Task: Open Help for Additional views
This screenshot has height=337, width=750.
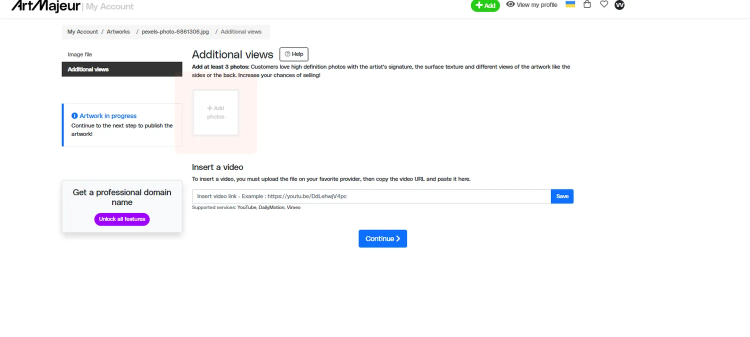Action: pos(294,54)
